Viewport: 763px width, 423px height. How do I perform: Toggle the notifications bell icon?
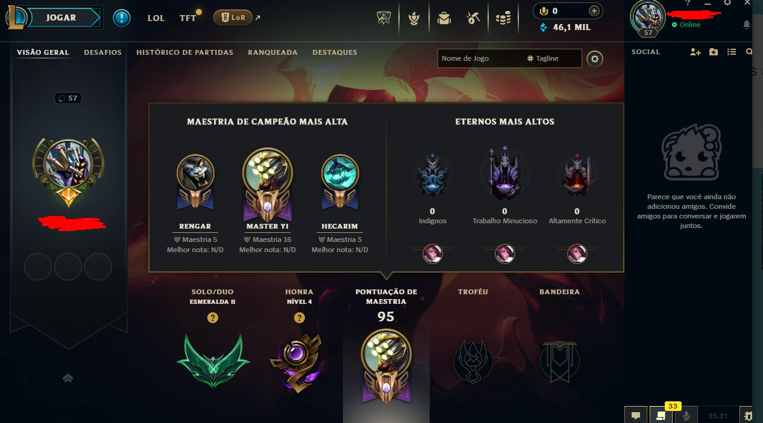(747, 25)
